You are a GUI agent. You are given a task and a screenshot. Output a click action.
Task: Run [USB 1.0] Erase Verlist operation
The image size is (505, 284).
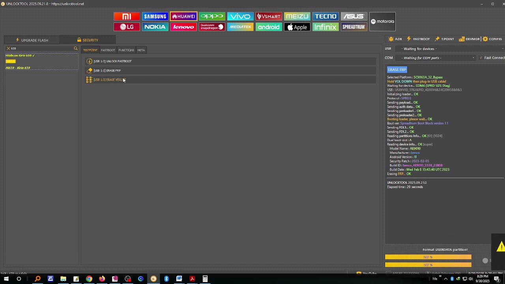click(231, 80)
